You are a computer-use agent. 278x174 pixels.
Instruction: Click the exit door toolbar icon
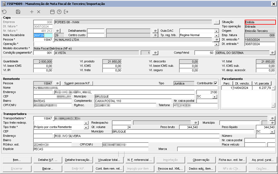point(66,12)
